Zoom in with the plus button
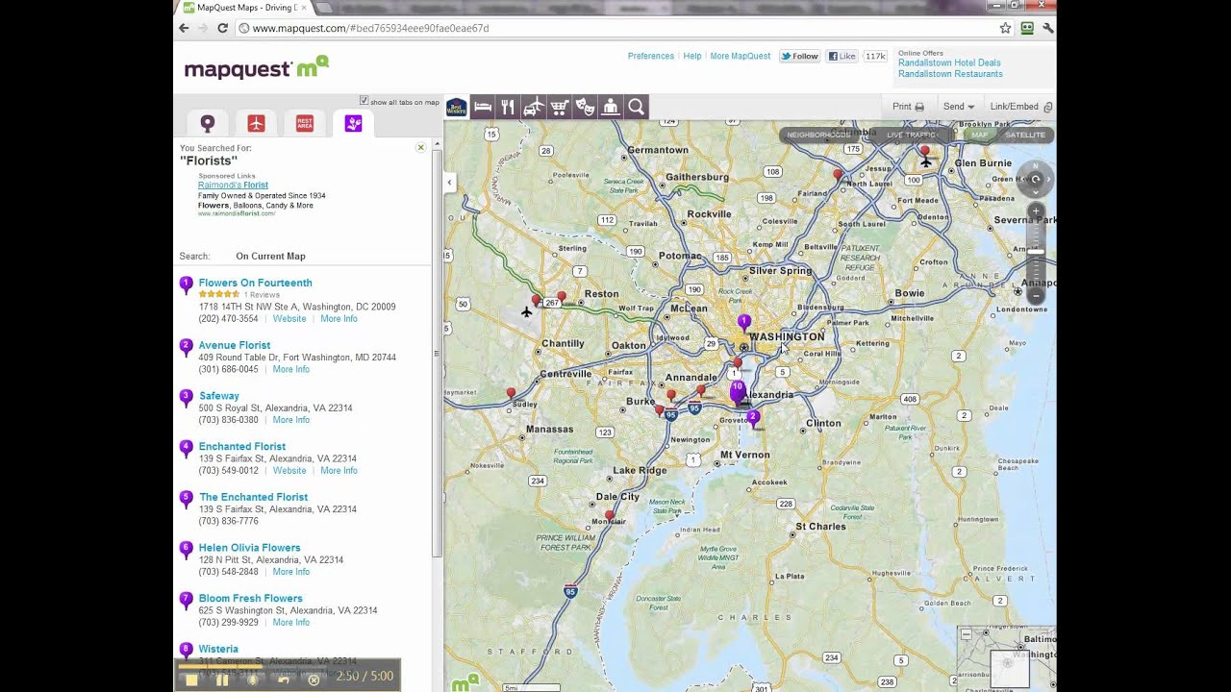The width and height of the screenshot is (1231, 692). (1036, 211)
